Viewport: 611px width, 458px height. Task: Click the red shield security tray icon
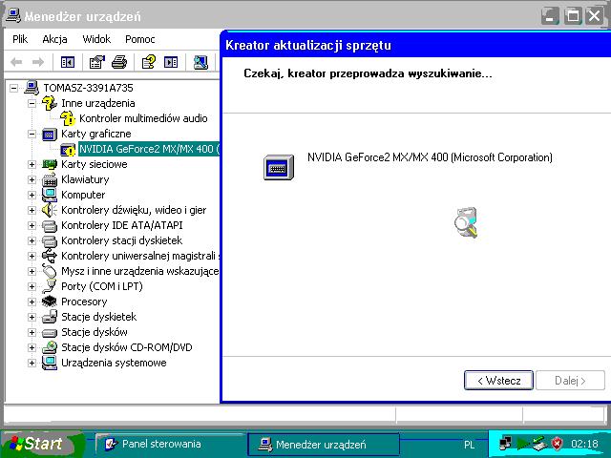point(558,444)
